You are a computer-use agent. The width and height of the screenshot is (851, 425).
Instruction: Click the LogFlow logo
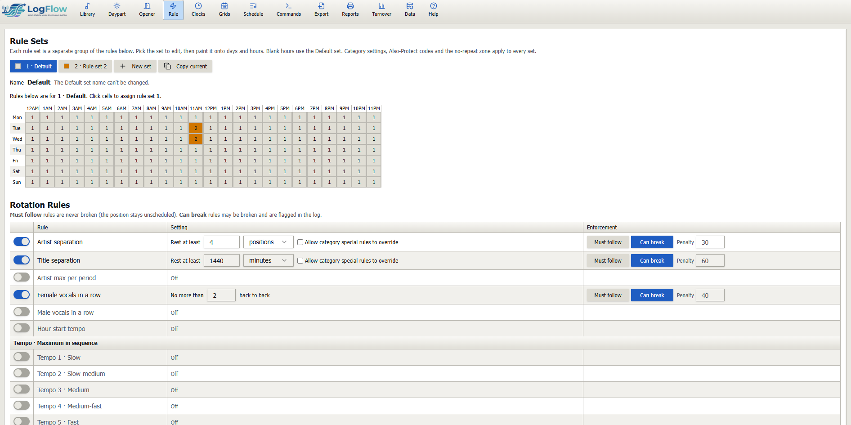pos(35,10)
